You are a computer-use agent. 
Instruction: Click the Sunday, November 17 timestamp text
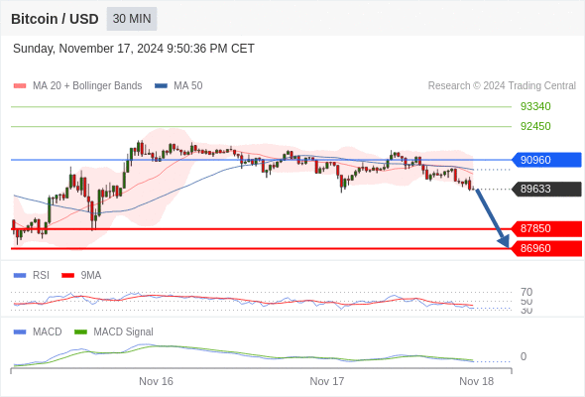(134, 49)
